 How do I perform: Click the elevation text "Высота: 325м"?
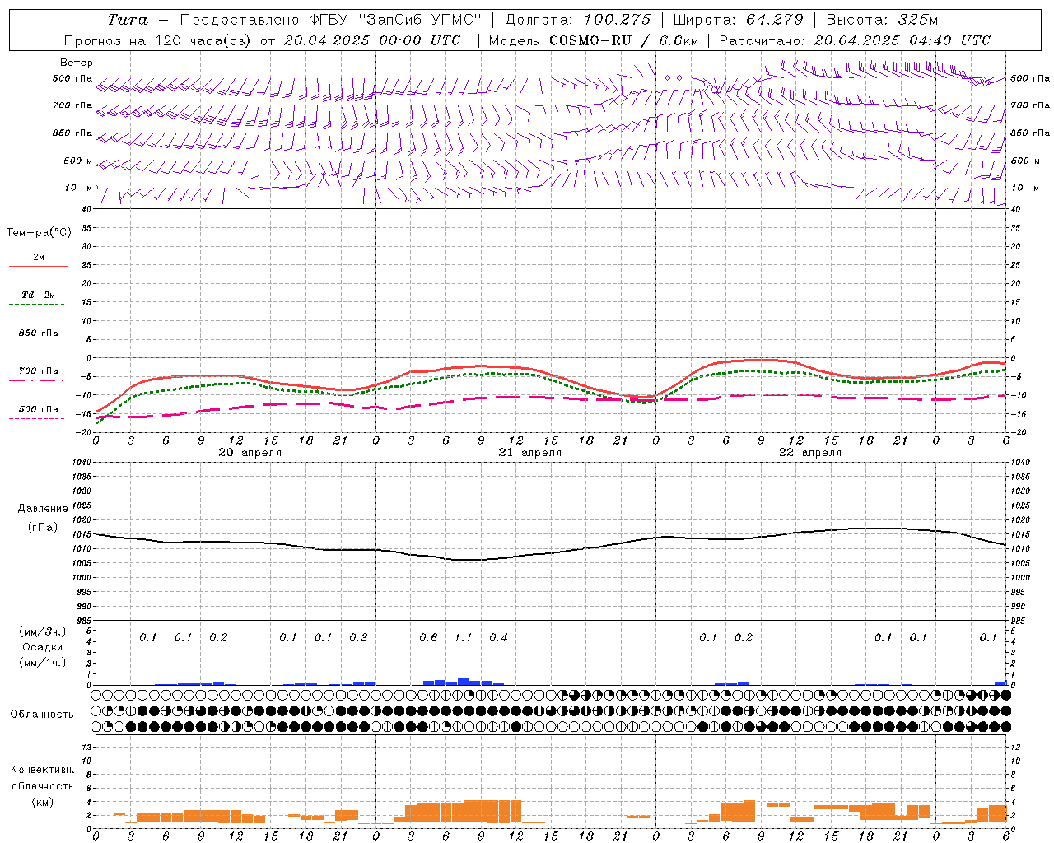click(882, 20)
